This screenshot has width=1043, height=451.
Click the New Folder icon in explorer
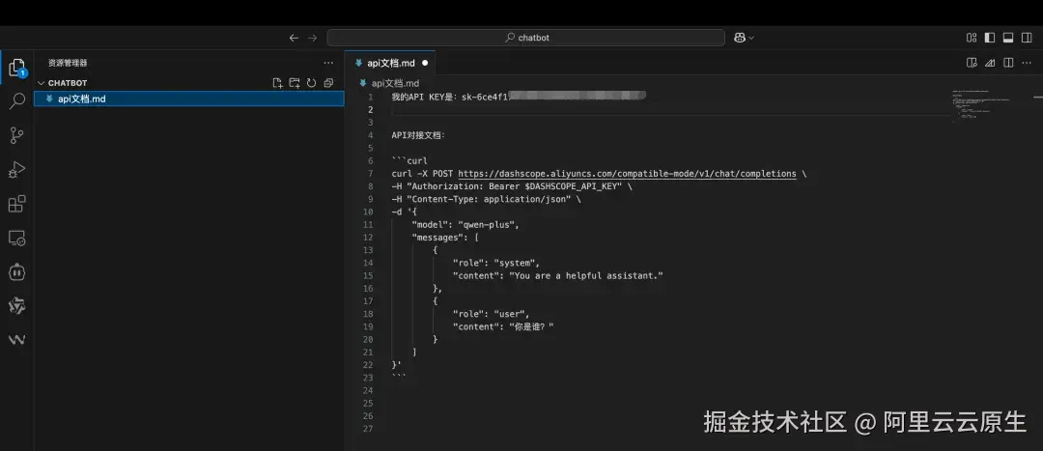[295, 83]
